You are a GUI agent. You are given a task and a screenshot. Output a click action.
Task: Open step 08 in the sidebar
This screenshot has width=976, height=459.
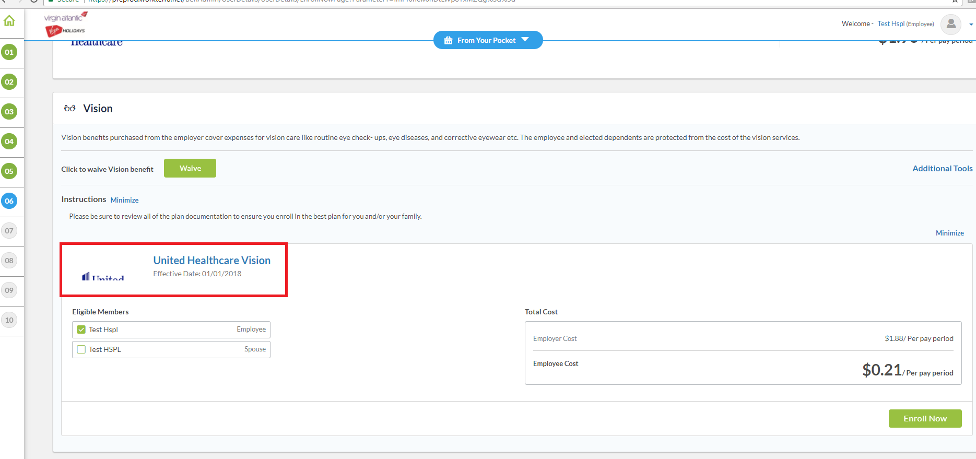point(9,261)
